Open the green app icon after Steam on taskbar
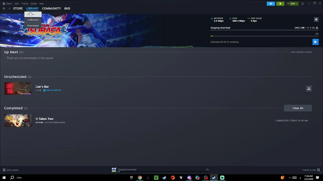The image size is (323, 181). tap(222, 178)
